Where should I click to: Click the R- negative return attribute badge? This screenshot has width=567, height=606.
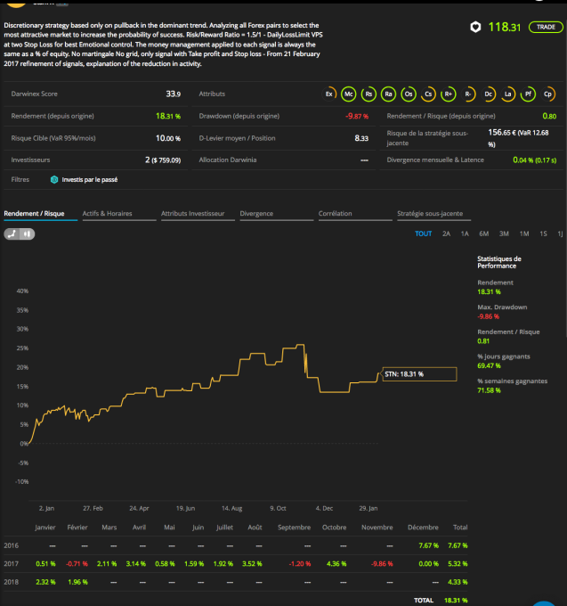coord(468,94)
